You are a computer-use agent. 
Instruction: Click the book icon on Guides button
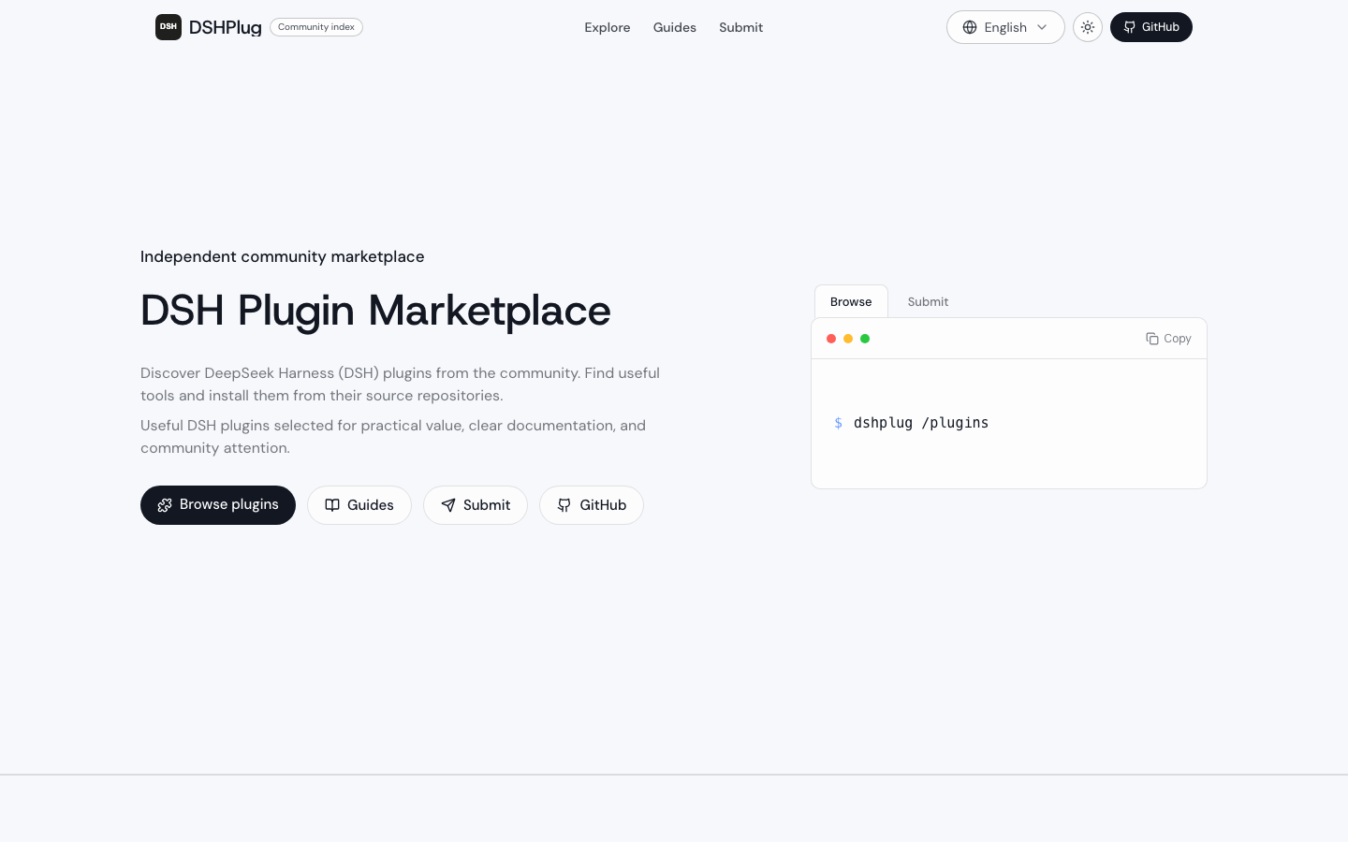point(332,505)
